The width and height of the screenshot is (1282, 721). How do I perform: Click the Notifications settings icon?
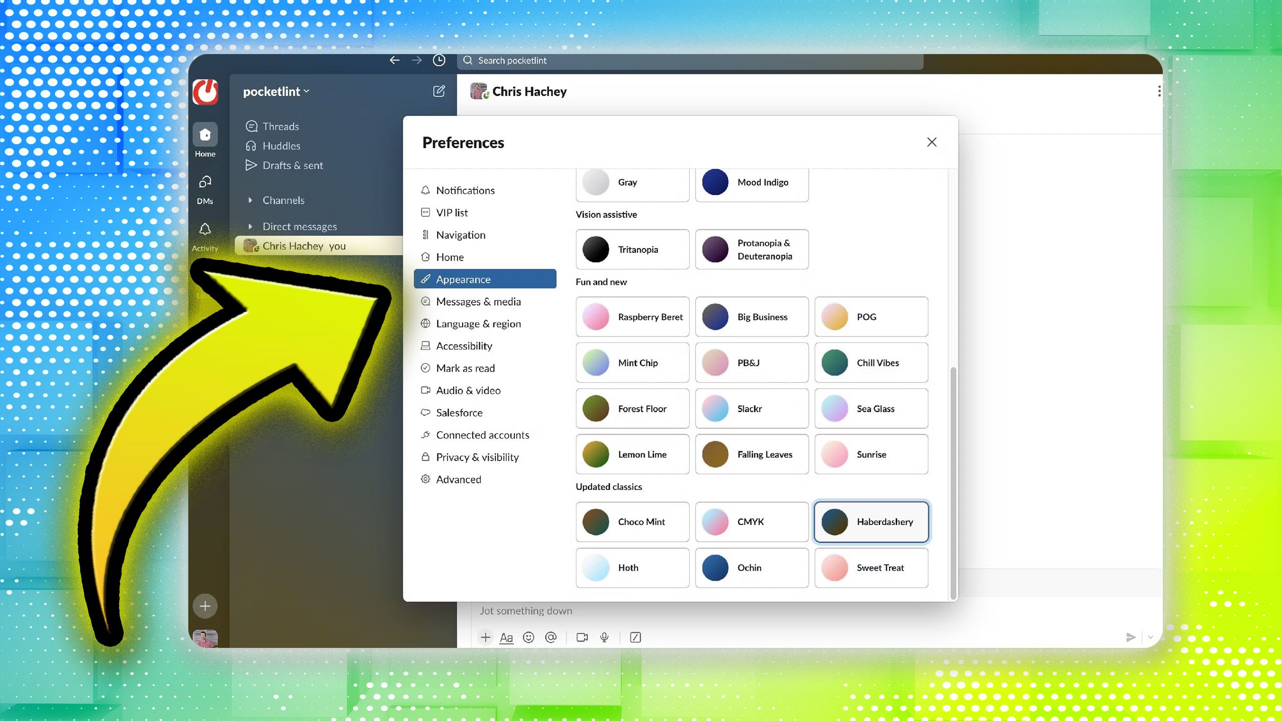425,190
